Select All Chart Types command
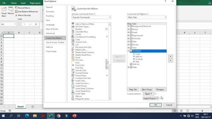This screenshot has width=212, height=119. (x=82, y=26)
